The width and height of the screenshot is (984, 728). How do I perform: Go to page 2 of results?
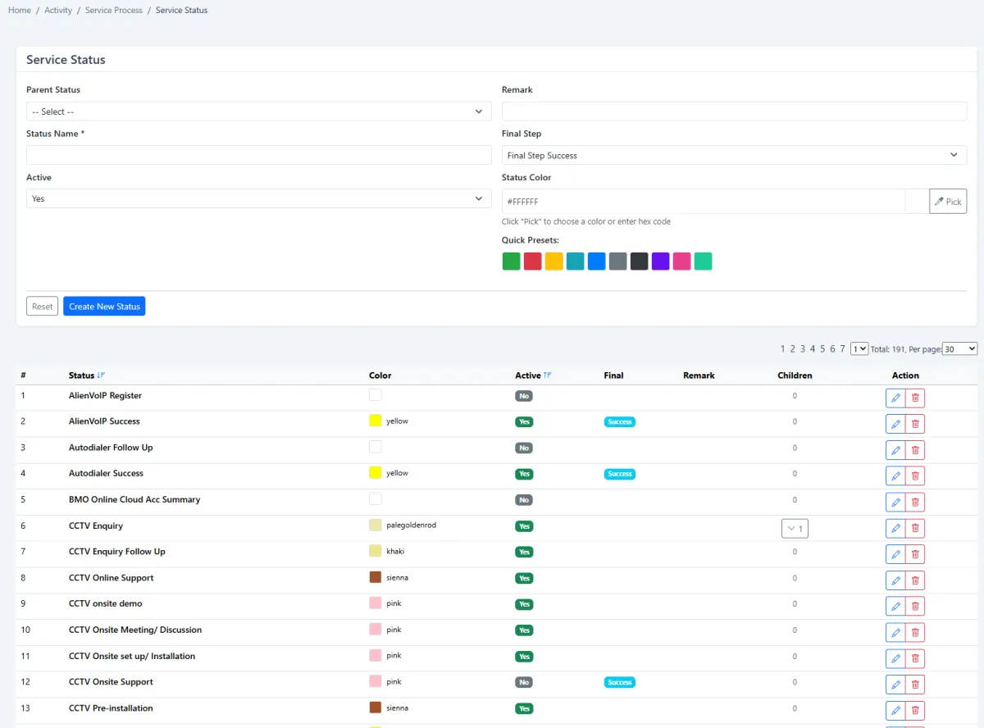pos(793,348)
